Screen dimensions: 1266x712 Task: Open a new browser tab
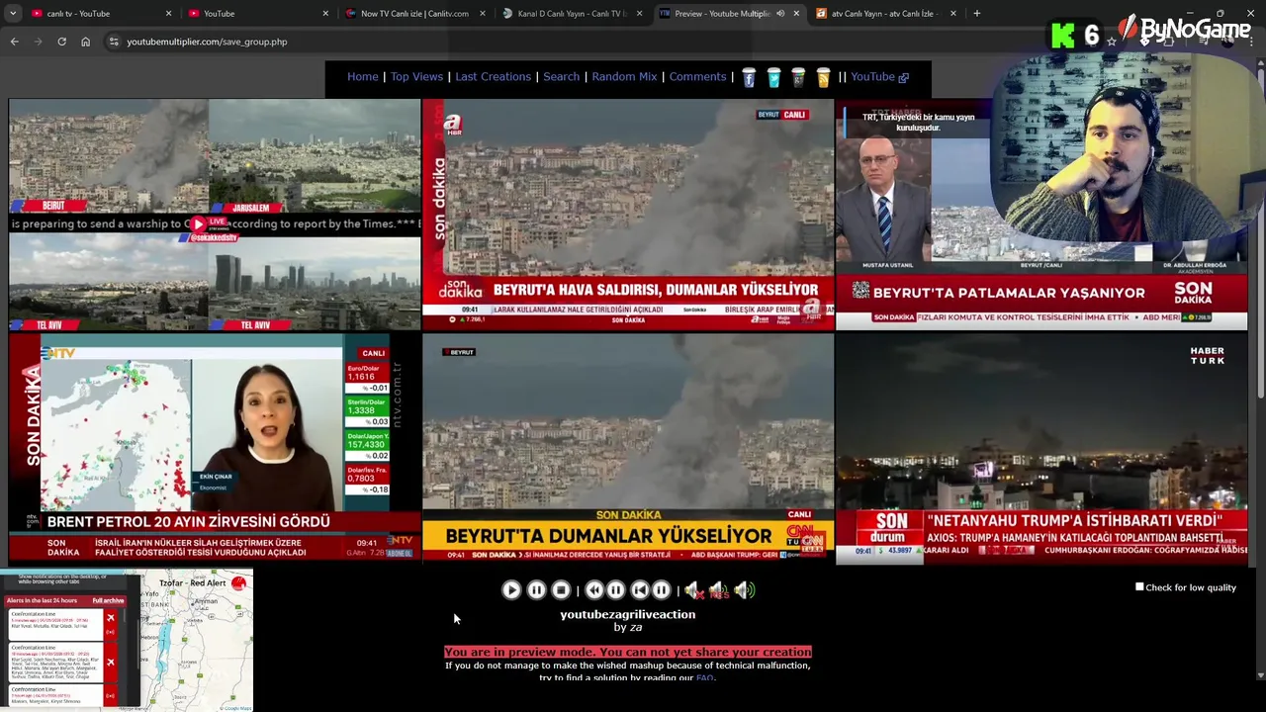tap(976, 14)
